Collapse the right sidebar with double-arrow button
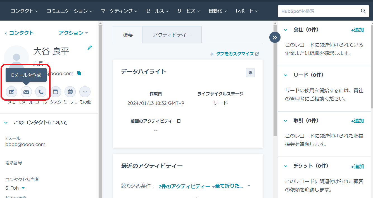The width and height of the screenshot is (373, 198). (275, 37)
